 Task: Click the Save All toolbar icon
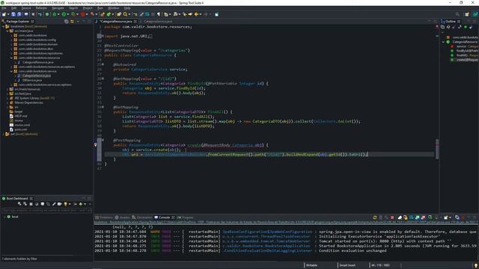click(19, 14)
